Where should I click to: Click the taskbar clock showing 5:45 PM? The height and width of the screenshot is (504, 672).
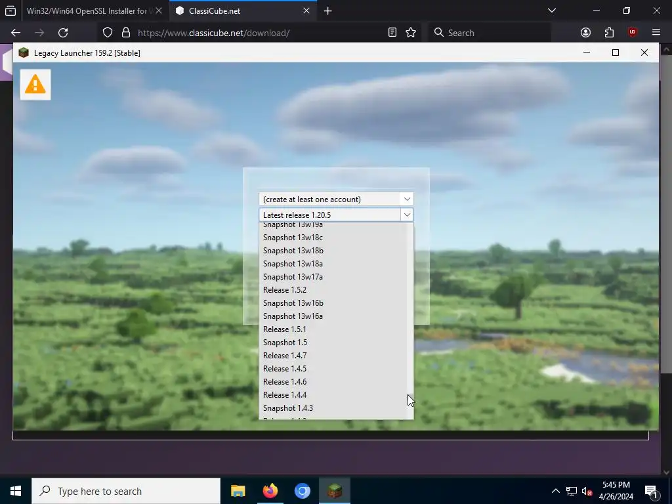[x=616, y=491]
